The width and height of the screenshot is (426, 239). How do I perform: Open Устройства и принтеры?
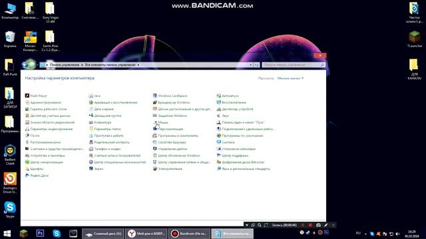pyautogui.click(x=45, y=155)
